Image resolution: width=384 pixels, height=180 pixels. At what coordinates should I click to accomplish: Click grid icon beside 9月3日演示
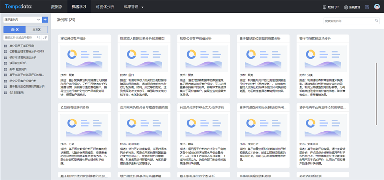point(5,93)
